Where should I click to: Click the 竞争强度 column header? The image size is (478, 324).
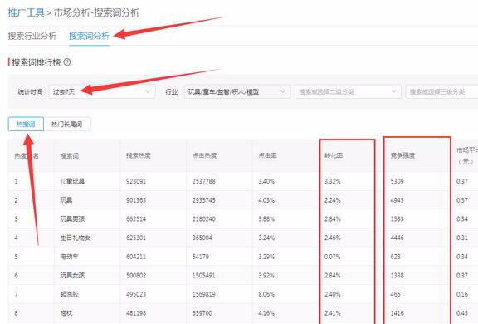tap(402, 155)
